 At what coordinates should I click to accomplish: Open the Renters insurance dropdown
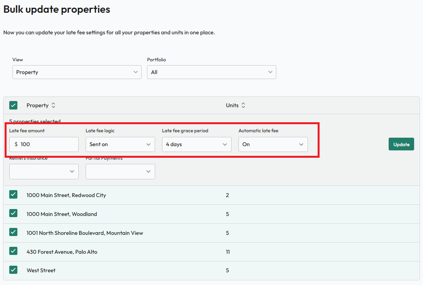click(x=44, y=172)
